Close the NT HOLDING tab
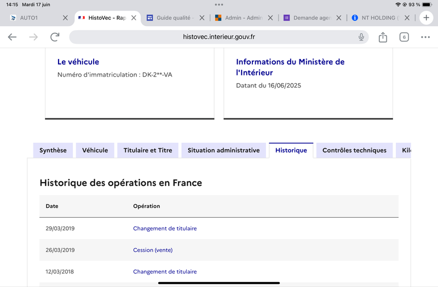 click(x=407, y=18)
